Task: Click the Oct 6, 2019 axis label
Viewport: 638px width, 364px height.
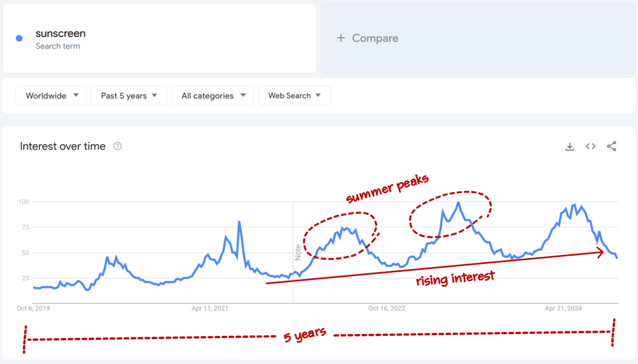Action: [x=33, y=309]
